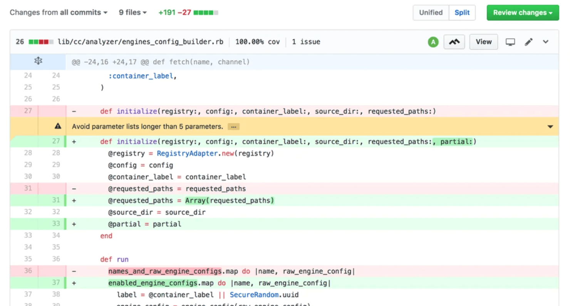Open the "Changes from all commits" dropdown
Screen dimensions: 570x306
coord(59,12)
